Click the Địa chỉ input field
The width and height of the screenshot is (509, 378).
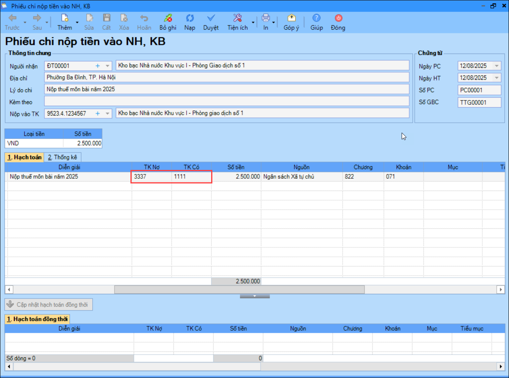point(227,77)
